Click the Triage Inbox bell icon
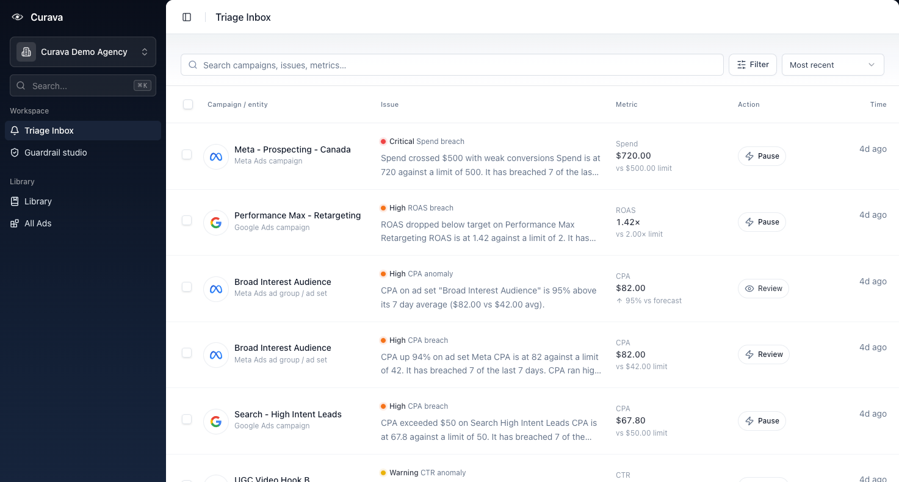 tap(15, 131)
